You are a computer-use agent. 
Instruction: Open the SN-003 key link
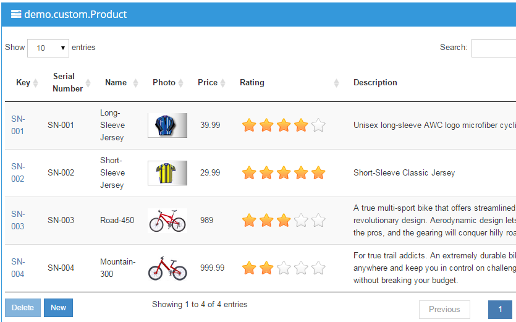tap(18, 220)
